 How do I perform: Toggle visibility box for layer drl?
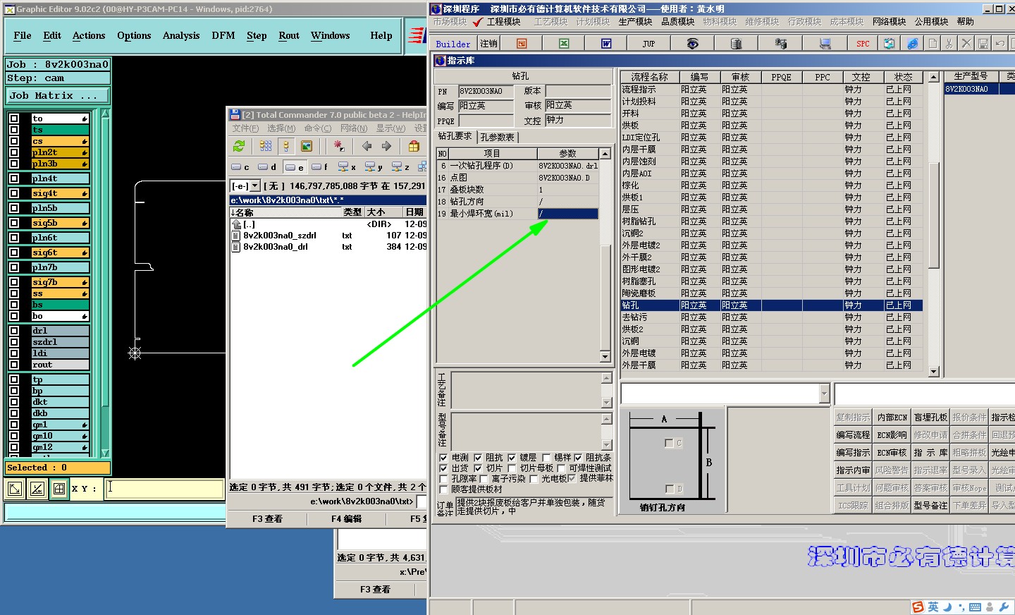pos(14,331)
